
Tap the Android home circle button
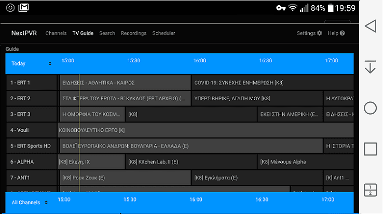pyautogui.click(x=371, y=108)
